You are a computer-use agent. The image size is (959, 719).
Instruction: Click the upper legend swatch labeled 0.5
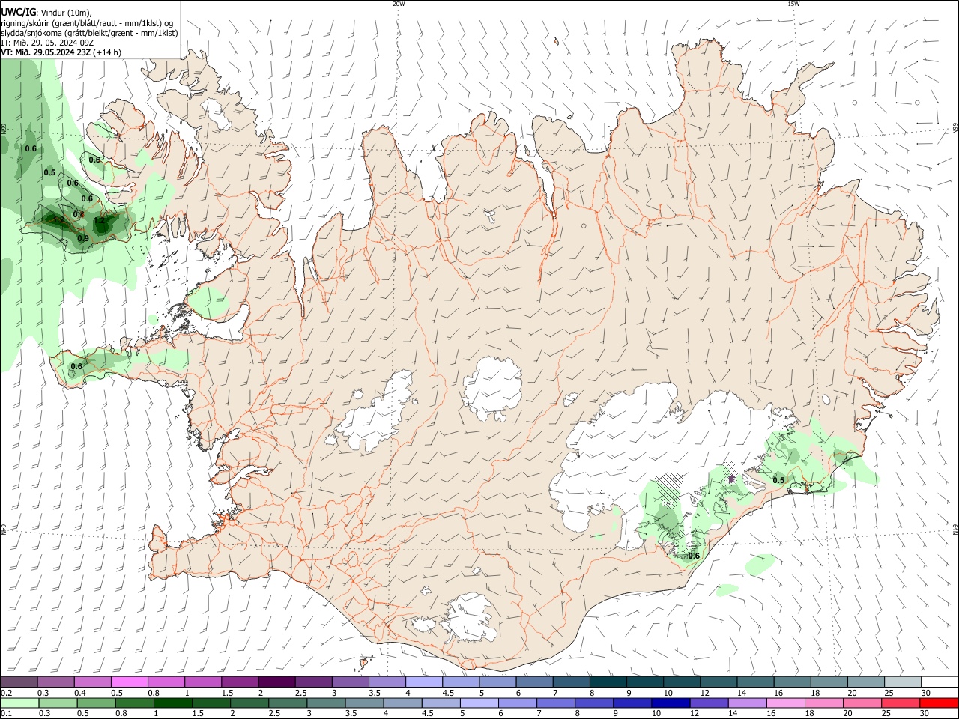(129, 682)
